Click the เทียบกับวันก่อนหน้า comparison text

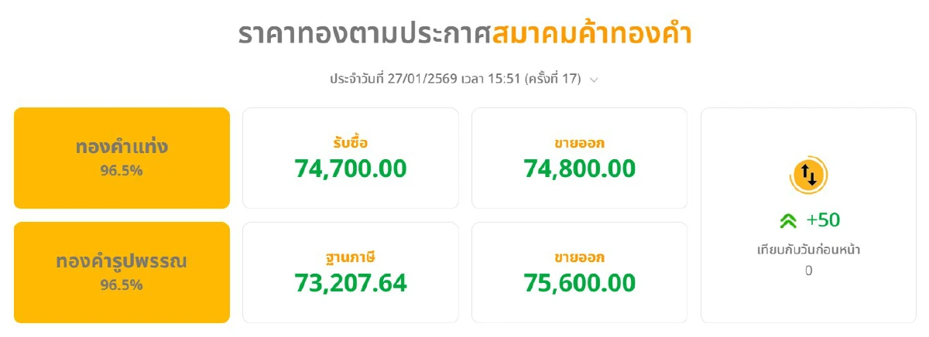click(808, 250)
